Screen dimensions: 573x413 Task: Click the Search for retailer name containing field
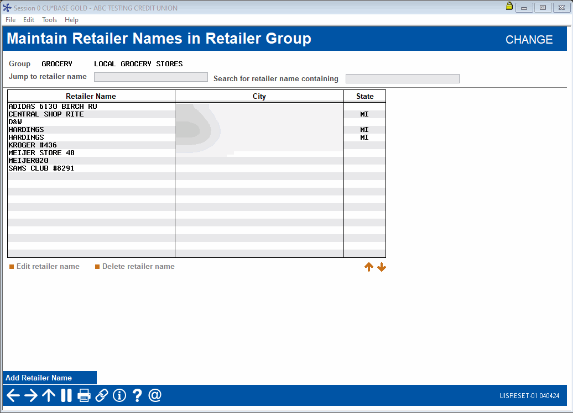click(x=402, y=78)
